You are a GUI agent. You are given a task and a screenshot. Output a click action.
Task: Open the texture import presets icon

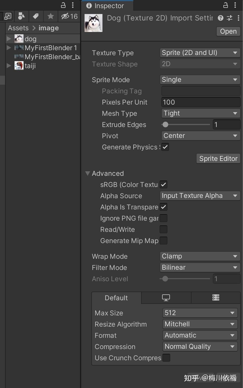[230, 18]
